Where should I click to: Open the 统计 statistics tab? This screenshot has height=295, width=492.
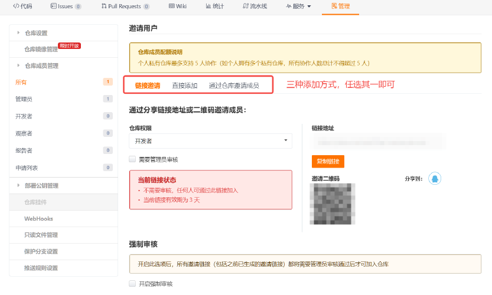click(x=215, y=6)
